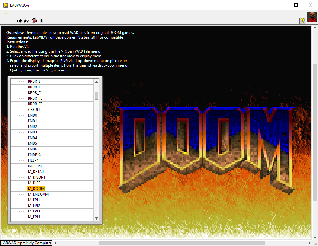The height and width of the screenshot is (246, 318).
Task: Click LABWAD.lvproj/My Computer context label
Action: [26, 243]
